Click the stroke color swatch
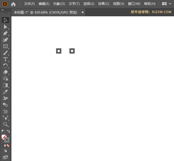This screenshot has width=174, height=161. click(x=7, y=140)
